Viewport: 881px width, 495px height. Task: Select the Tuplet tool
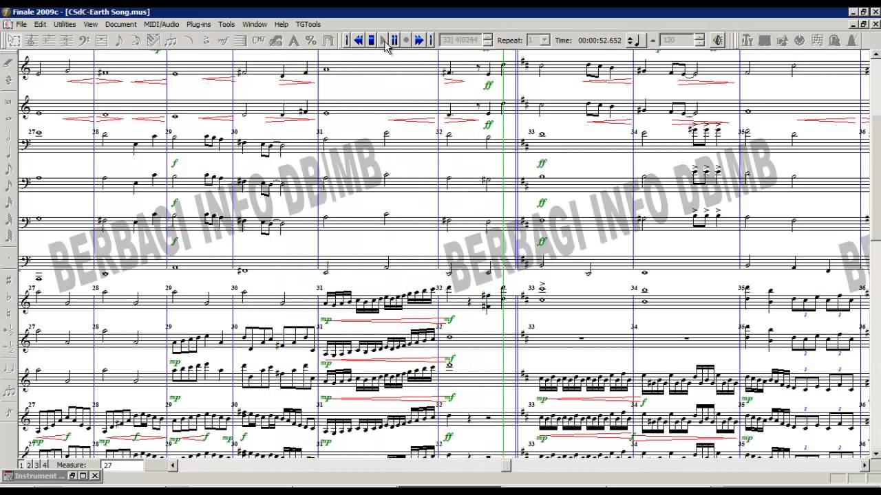point(171,41)
